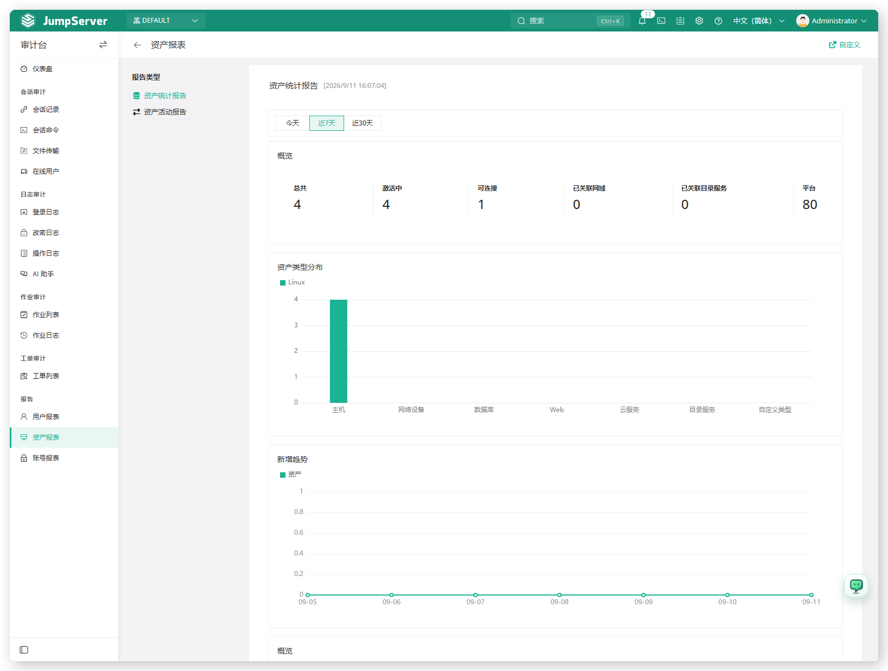The image size is (888, 671).
Task: Select the 近7天 time range
Action: 327,123
